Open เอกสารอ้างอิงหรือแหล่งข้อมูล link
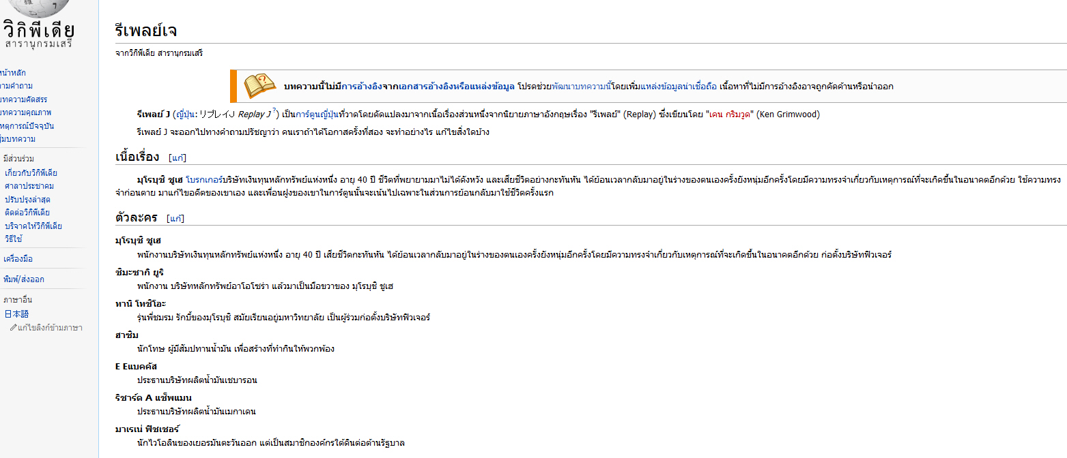Image resolution: width=1067 pixels, height=458 pixels. 457,87
